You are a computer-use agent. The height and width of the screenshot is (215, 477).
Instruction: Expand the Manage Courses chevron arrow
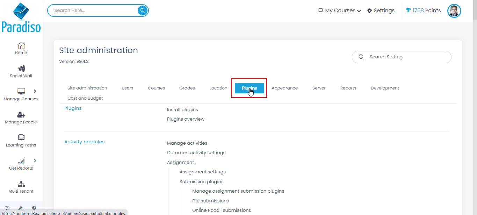[x=35, y=92]
